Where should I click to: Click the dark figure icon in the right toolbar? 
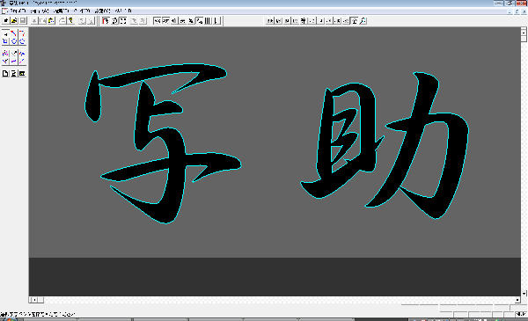pos(304,21)
